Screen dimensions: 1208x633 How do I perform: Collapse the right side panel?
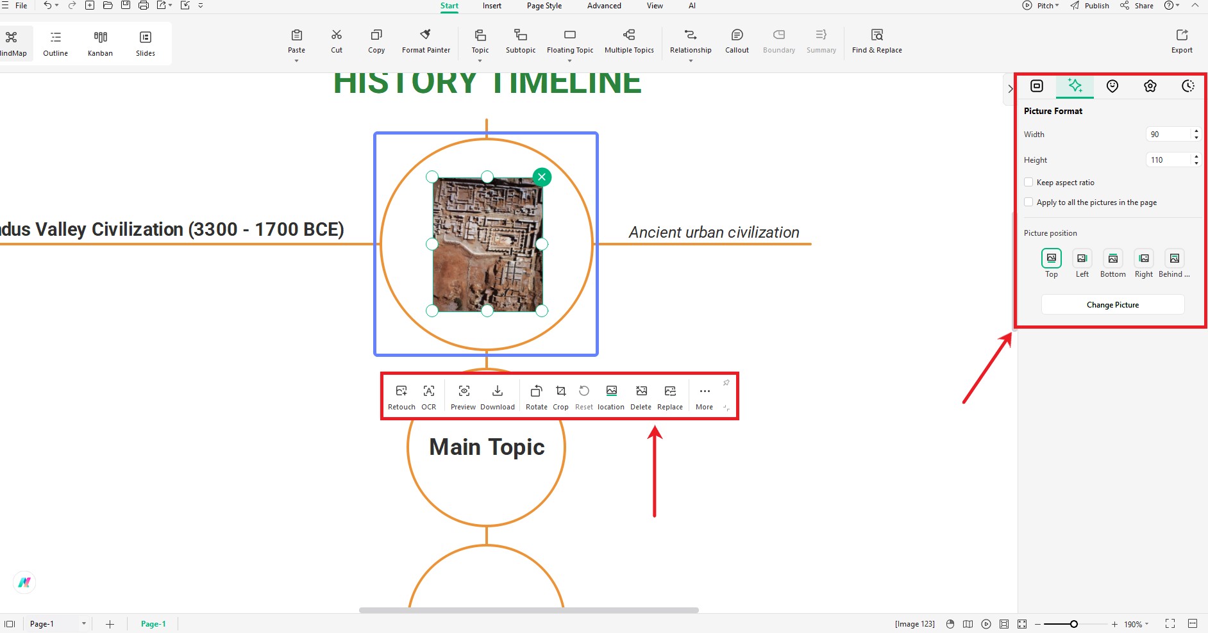(x=1010, y=88)
